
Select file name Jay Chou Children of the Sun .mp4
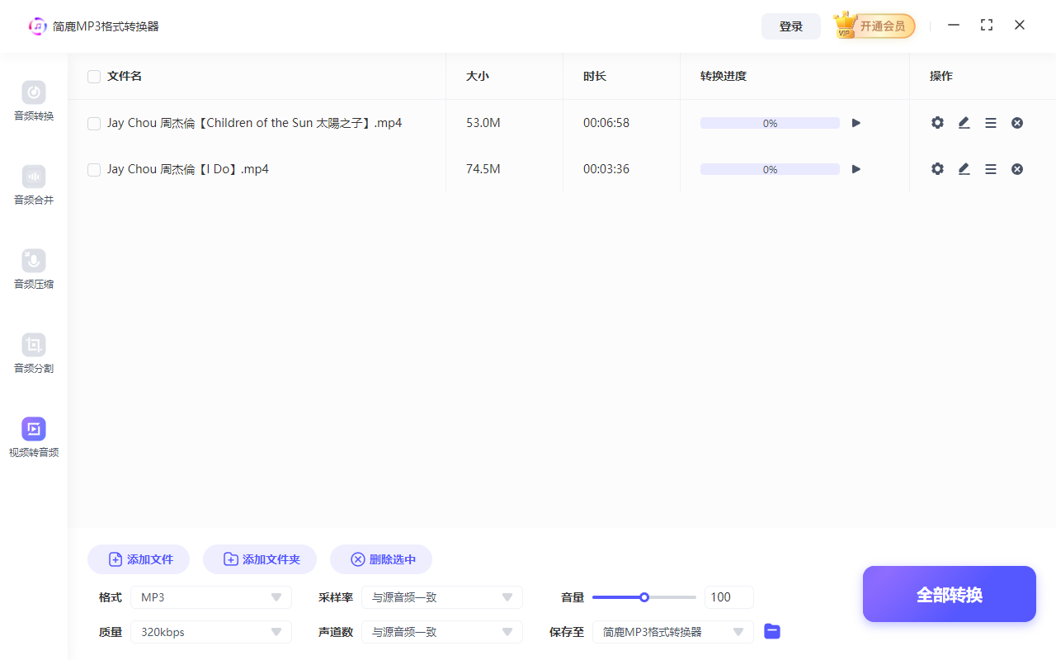click(x=254, y=123)
